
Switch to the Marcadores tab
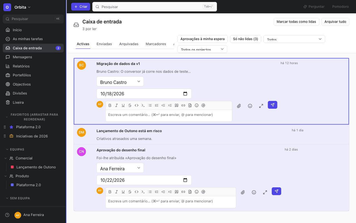tap(156, 44)
